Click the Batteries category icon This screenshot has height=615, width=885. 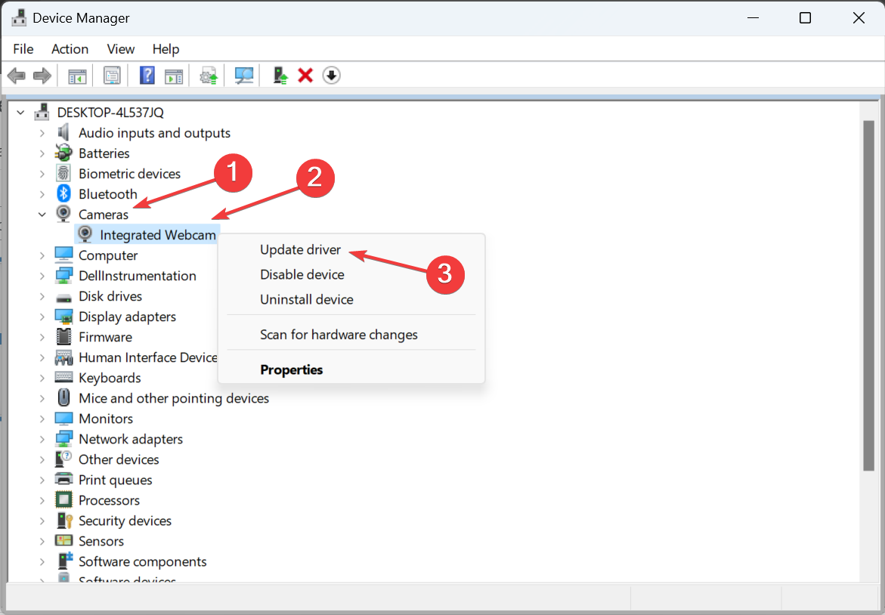pyautogui.click(x=63, y=153)
